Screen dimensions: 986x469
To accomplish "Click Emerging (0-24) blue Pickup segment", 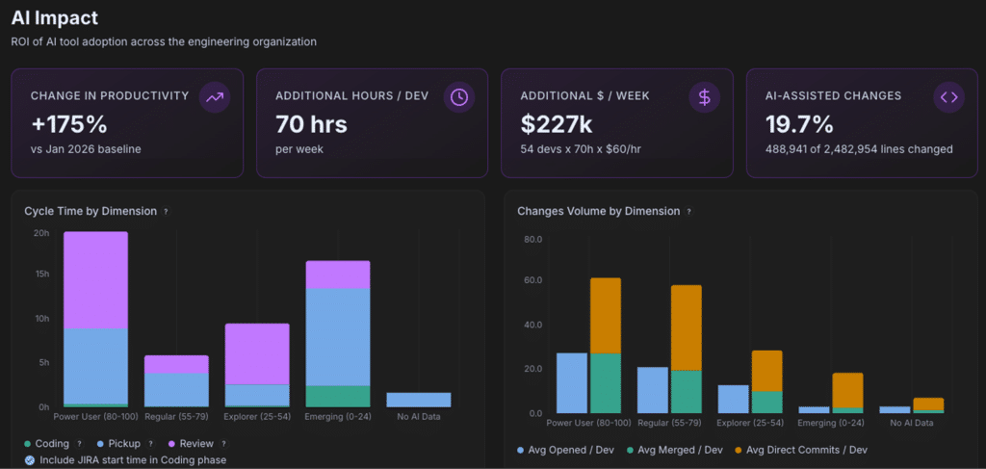I will point(338,337).
